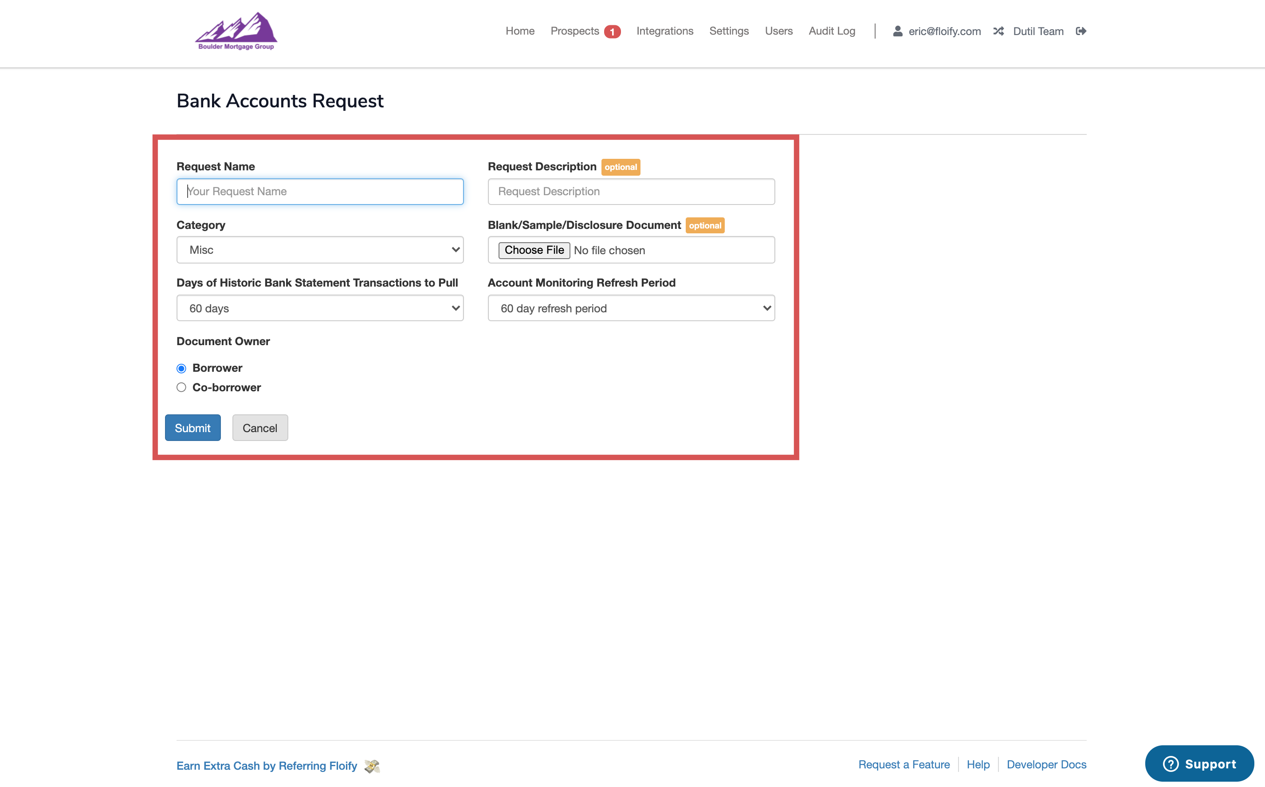Click the user profile icon

pos(897,31)
